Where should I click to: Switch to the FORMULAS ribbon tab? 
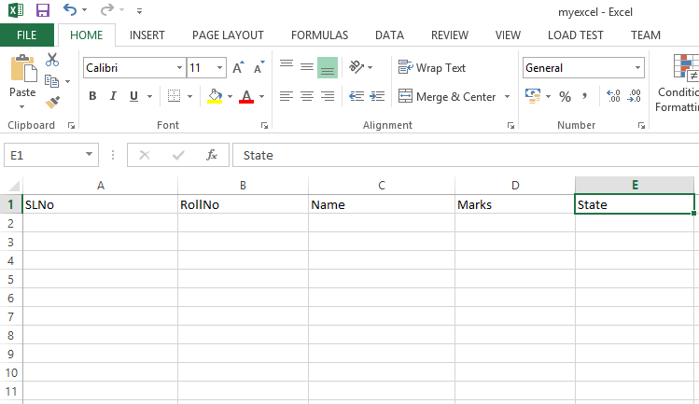point(319,35)
